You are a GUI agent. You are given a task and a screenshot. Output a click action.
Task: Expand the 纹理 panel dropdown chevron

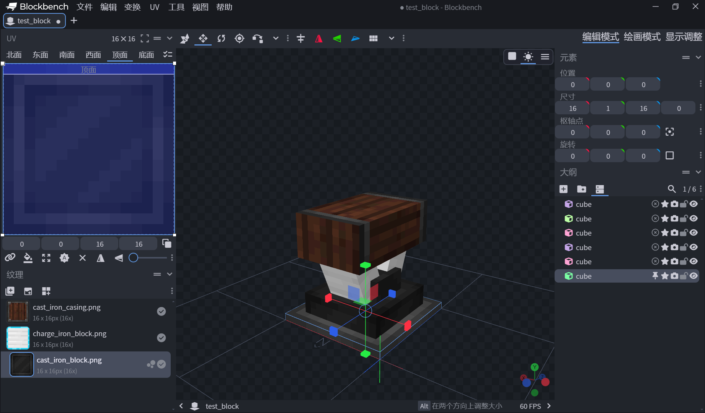click(169, 274)
